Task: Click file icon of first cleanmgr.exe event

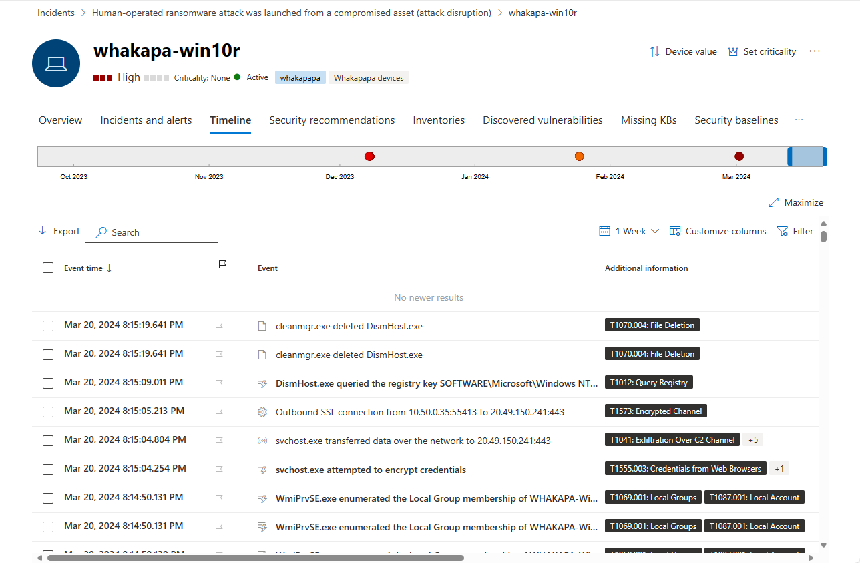Action: click(x=262, y=326)
